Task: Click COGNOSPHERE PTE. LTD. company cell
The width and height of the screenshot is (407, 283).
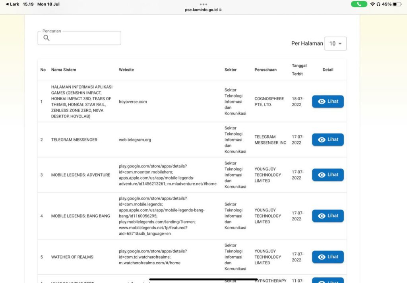Action: [269, 101]
